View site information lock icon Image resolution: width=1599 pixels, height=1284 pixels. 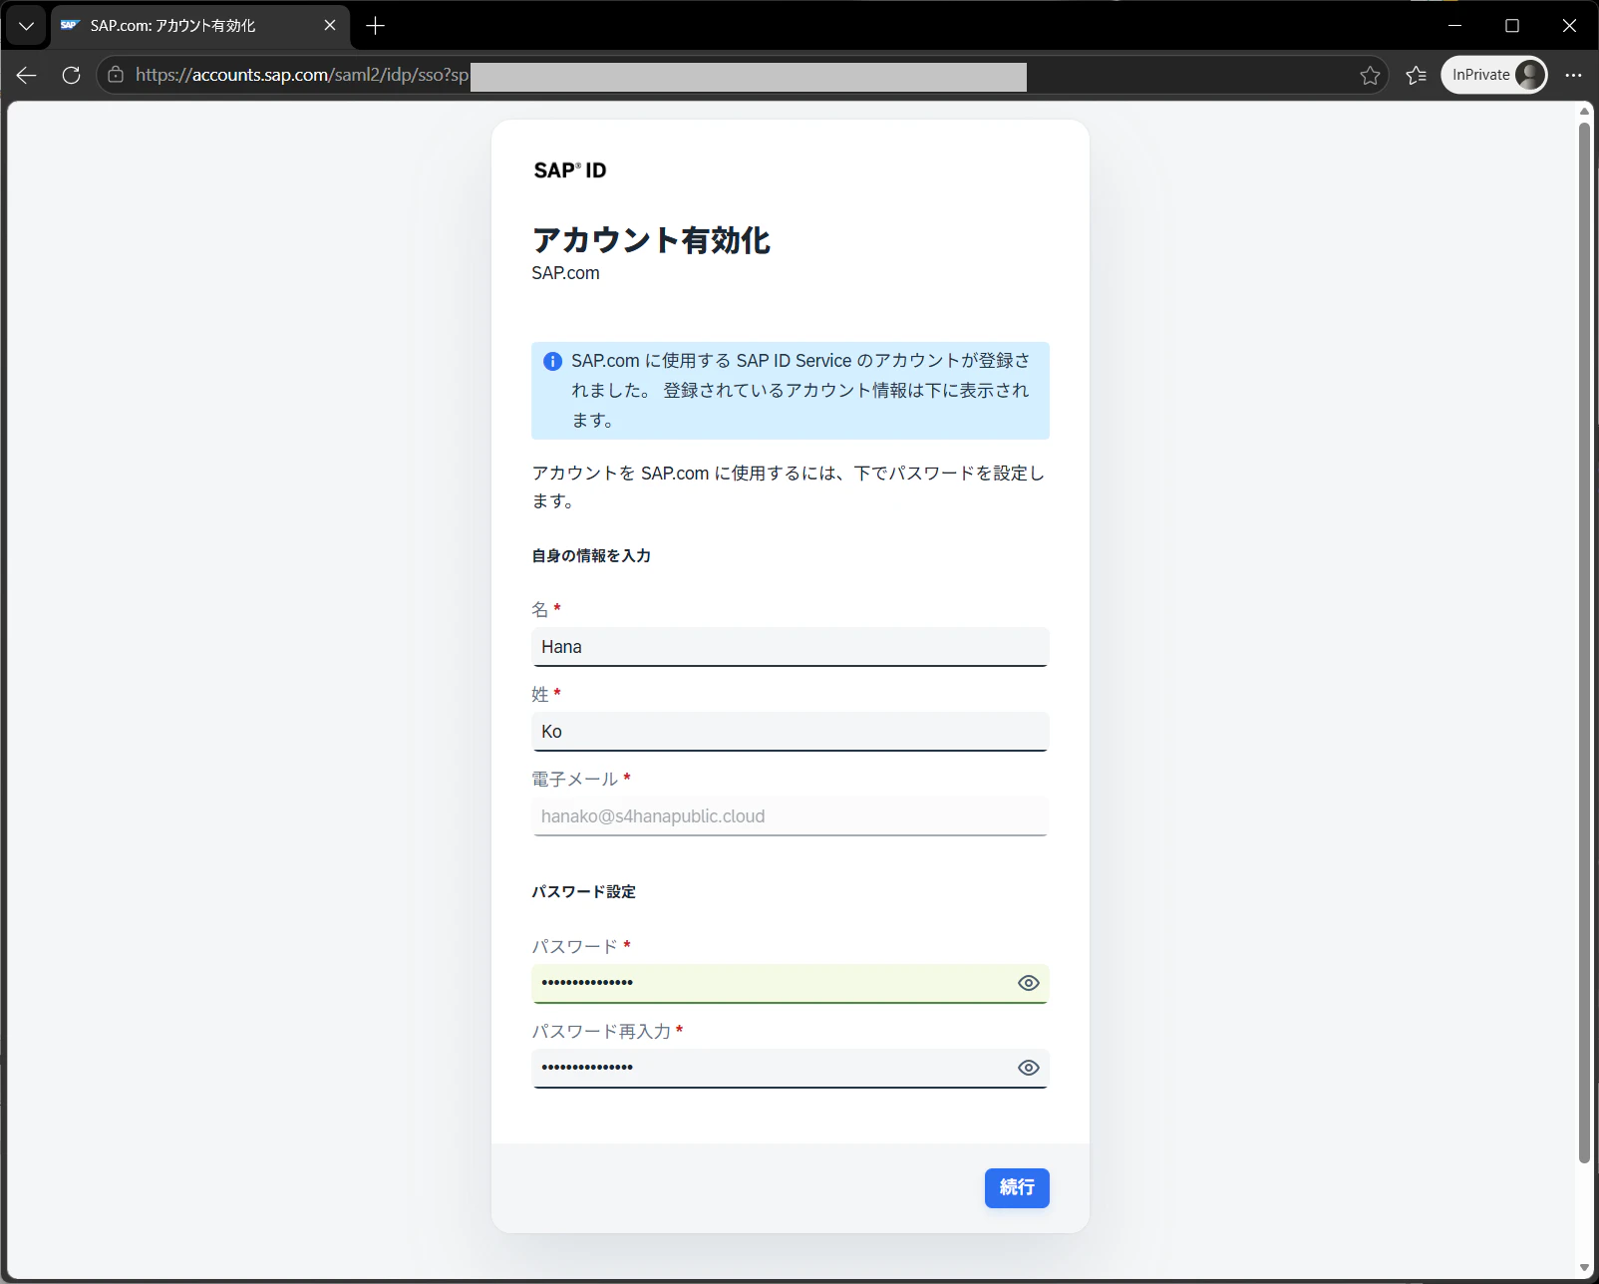click(x=116, y=75)
